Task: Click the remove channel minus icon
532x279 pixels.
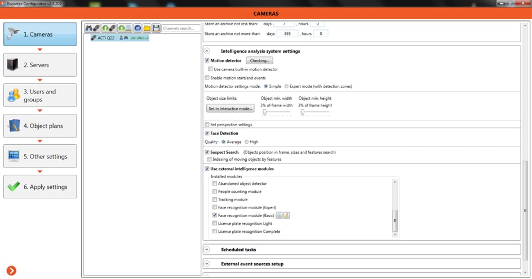Action: pos(138,28)
